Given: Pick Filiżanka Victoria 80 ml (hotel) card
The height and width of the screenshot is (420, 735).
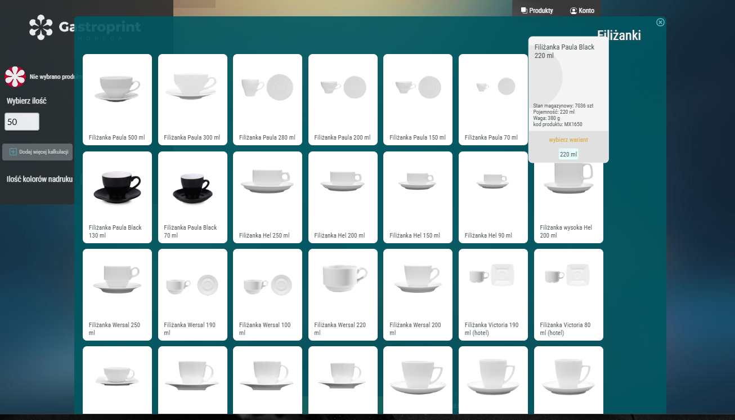Looking at the screenshot, I should tap(568, 294).
